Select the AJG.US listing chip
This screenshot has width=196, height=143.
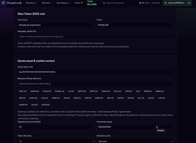coord(161,98)
